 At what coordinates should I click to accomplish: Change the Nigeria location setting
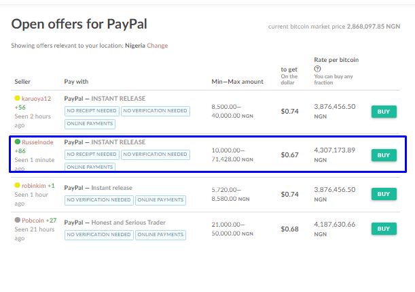[x=157, y=46]
